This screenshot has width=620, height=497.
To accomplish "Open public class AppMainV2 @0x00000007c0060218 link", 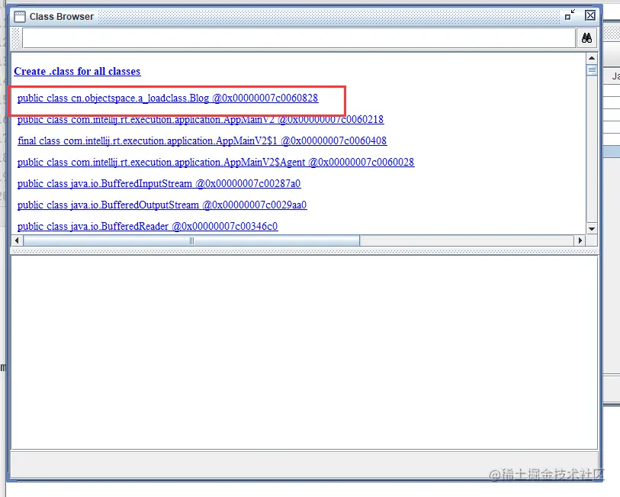I will click(x=201, y=120).
